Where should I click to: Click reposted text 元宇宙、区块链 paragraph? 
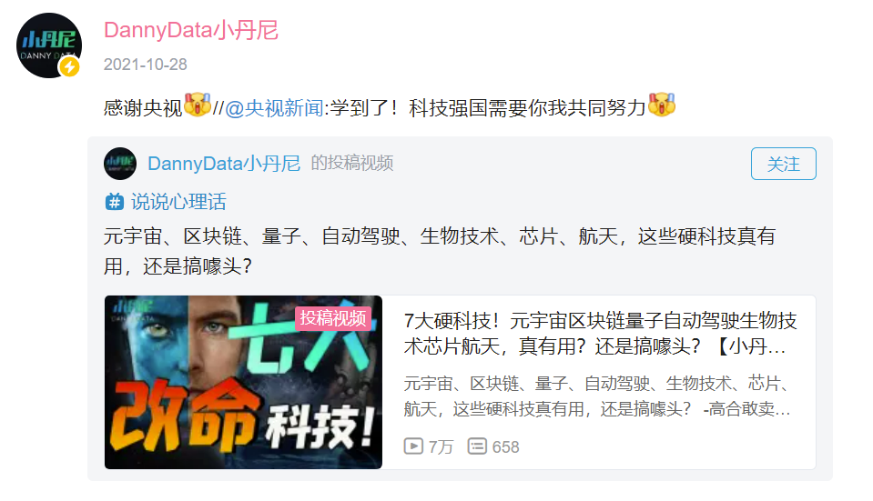click(440, 251)
